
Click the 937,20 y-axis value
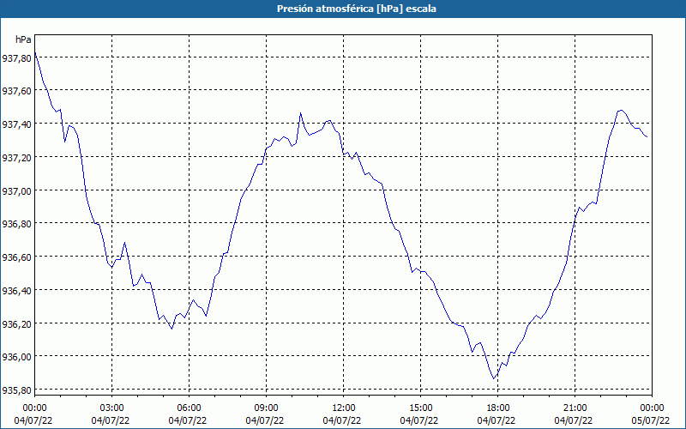coord(16,158)
